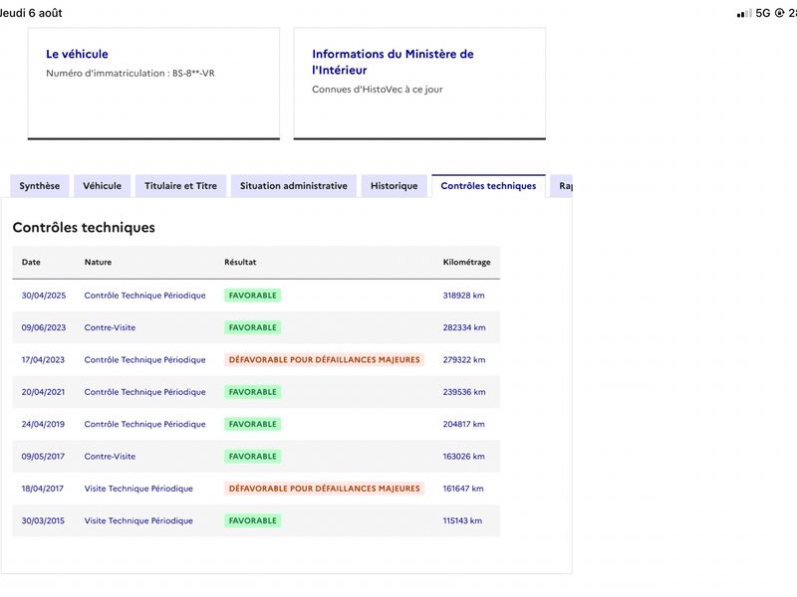Click Contrôle Technique Périodique in 17/04/2023 row
Image resolution: width=797 pixels, height=597 pixels.
144,360
